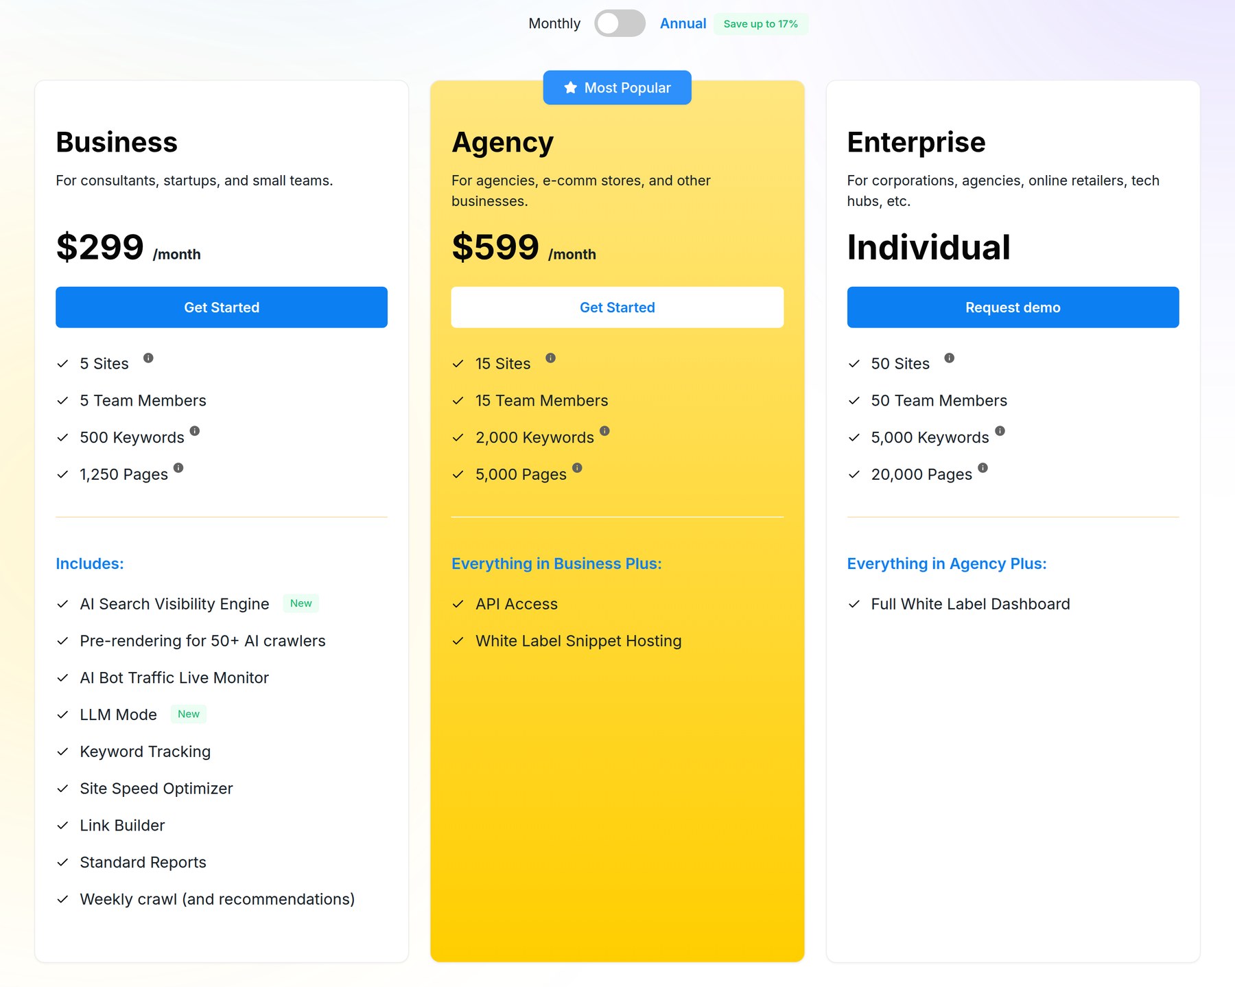
Task: Open info icon next to 5,000 Pages
Action: [577, 468]
